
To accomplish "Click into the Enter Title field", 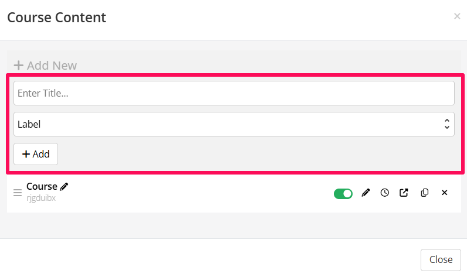I will pos(233,93).
